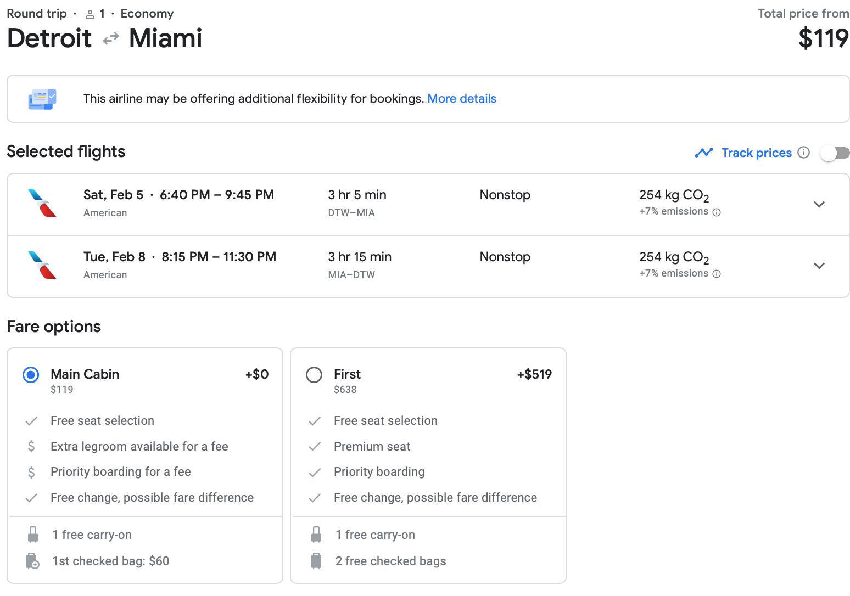Select the Main Cabin fare radio button
Image resolution: width=850 pixels, height=596 pixels.
[31, 375]
